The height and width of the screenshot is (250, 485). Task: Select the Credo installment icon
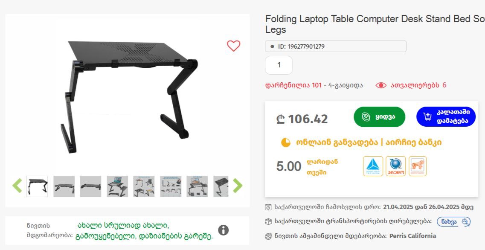pyautogui.click(x=395, y=166)
